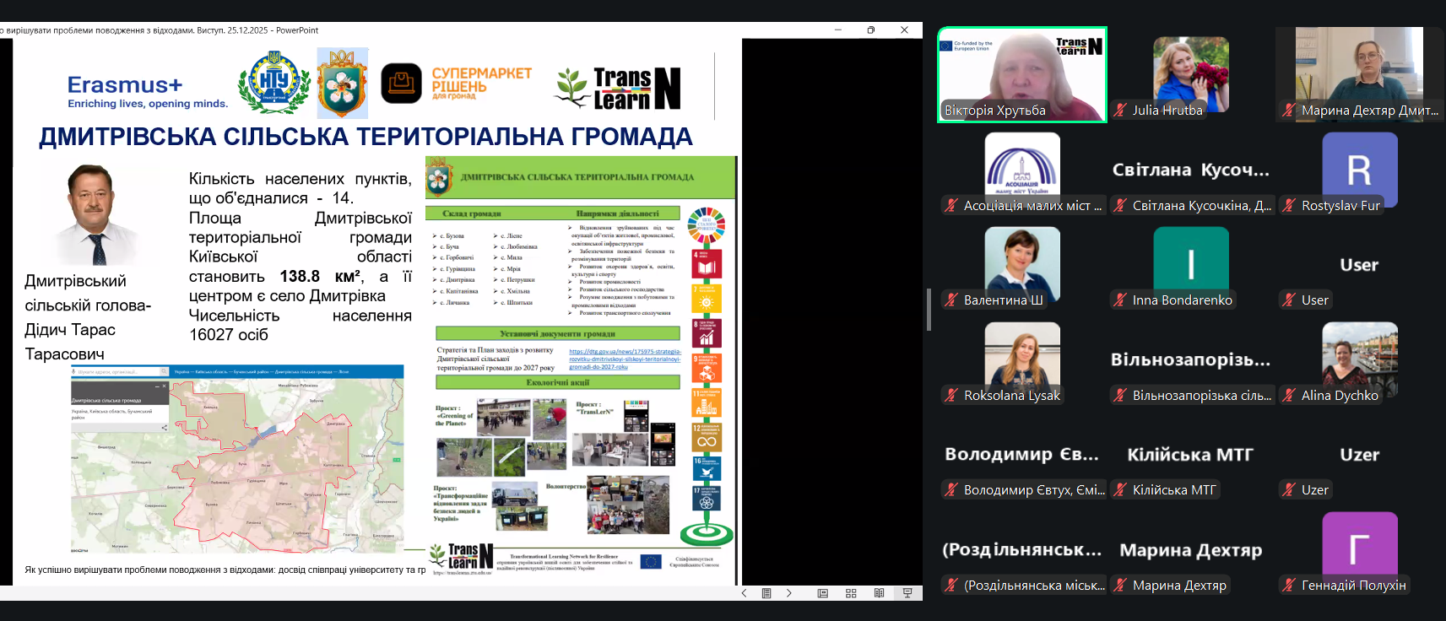This screenshot has width=1446, height=621.
Task: Click Alina Dychko's participant photo
Action: coord(1359,354)
